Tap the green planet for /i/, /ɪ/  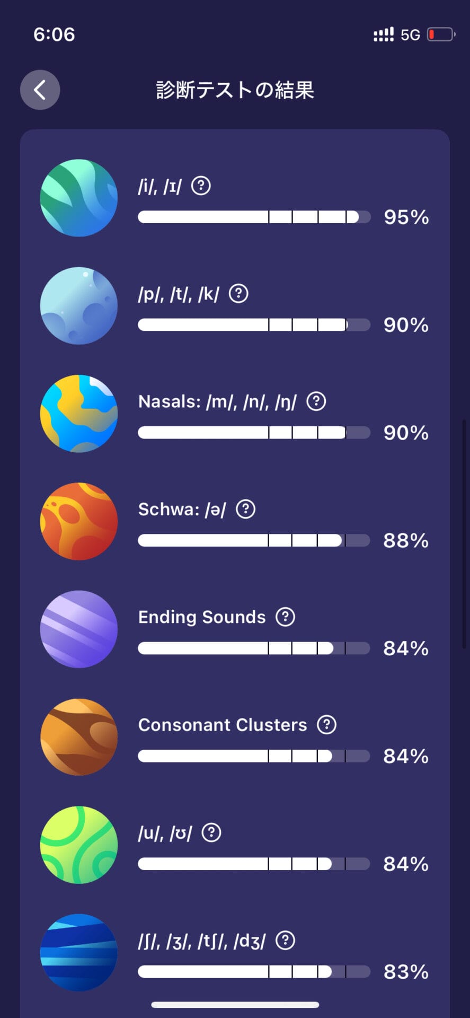(79, 198)
